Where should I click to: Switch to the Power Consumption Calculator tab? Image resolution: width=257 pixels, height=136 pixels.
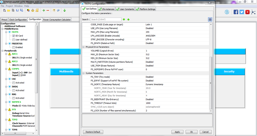[x=57, y=19]
